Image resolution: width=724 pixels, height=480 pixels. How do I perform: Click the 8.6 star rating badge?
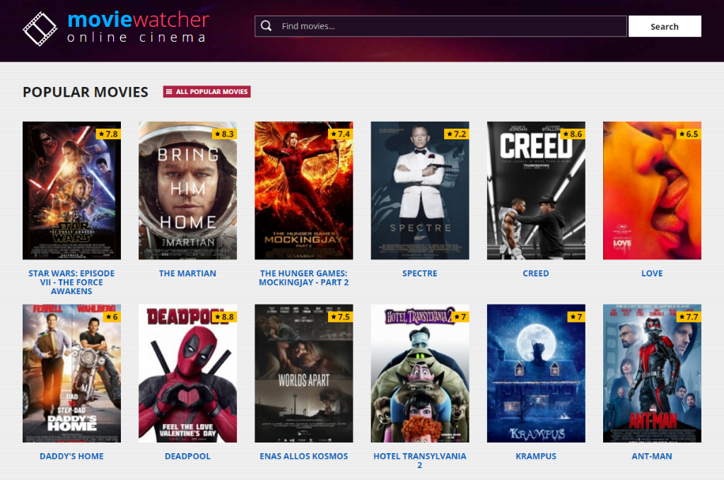coord(573,134)
